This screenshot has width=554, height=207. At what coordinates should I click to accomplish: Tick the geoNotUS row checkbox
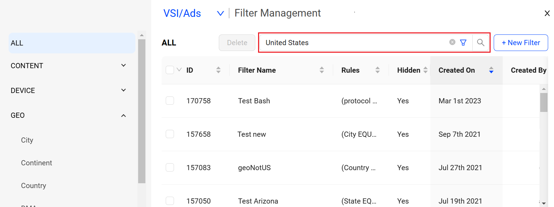click(x=170, y=167)
